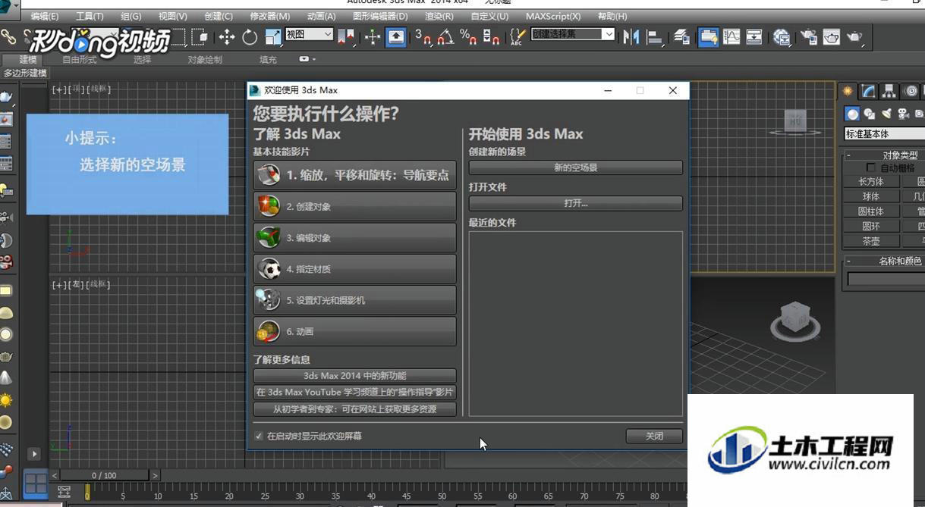Click the 打开... file button

coord(576,203)
